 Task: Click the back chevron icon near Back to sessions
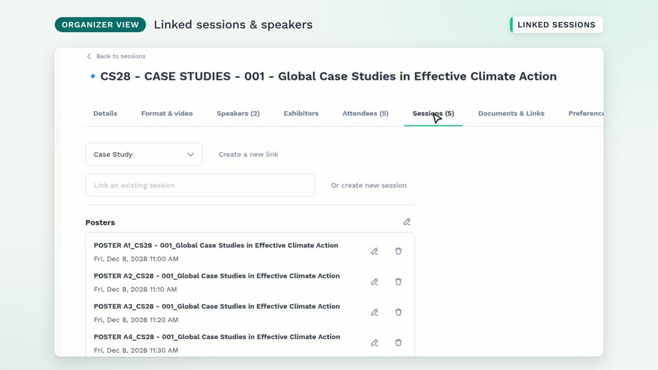click(x=88, y=56)
